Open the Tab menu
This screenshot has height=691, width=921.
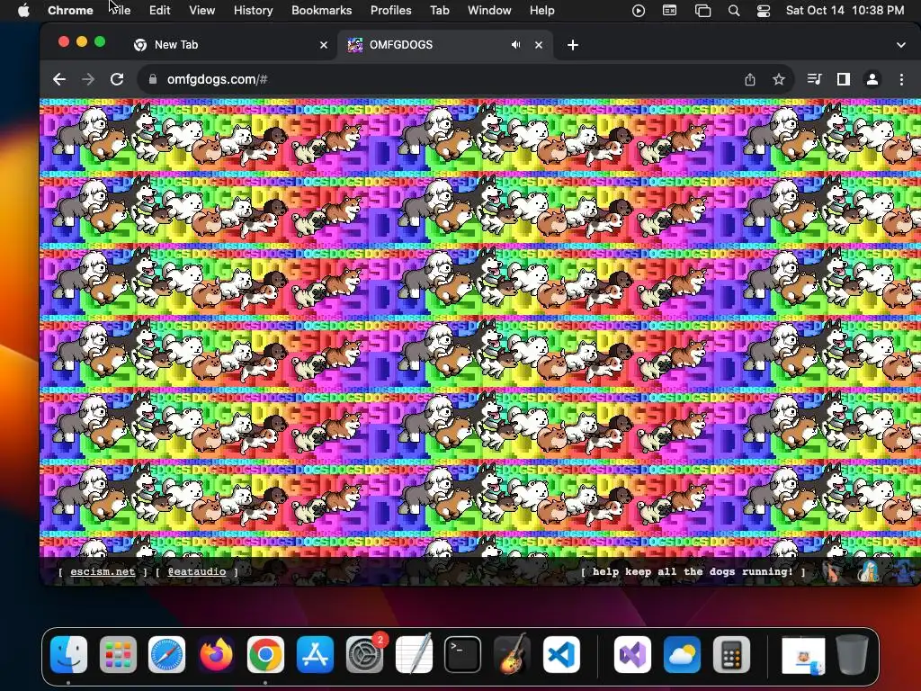click(439, 10)
